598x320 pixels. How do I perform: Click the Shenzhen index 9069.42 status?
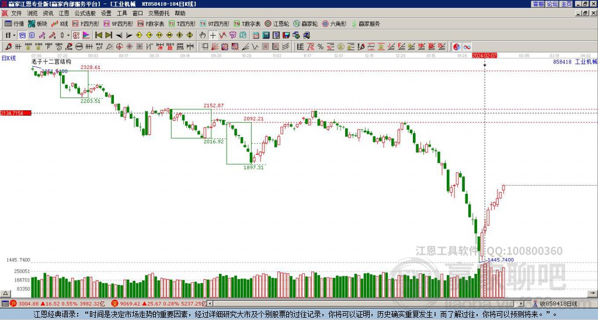159,304
